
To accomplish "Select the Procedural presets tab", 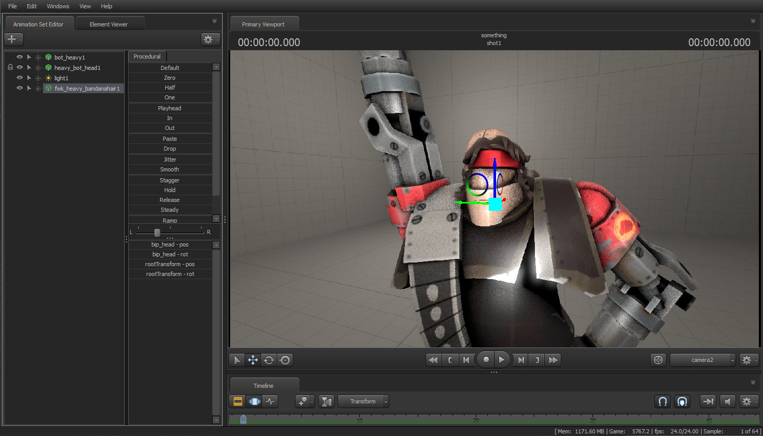I will pyautogui.click(x=147, y=56).
